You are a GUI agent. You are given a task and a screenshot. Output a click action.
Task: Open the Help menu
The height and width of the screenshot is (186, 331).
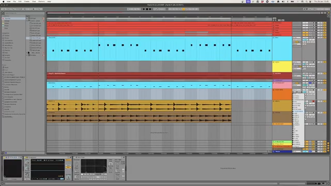pos(49,2)
